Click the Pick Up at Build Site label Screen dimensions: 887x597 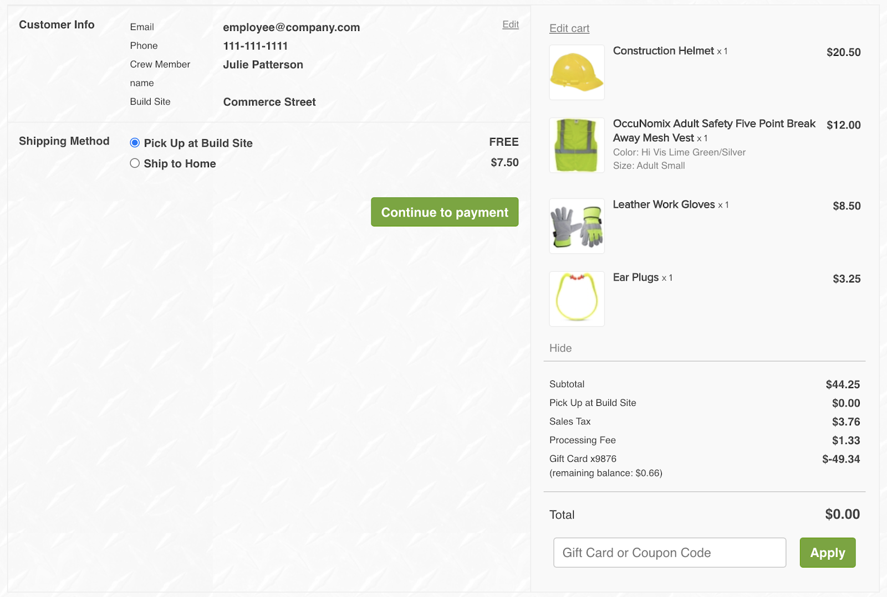(198, 143)
